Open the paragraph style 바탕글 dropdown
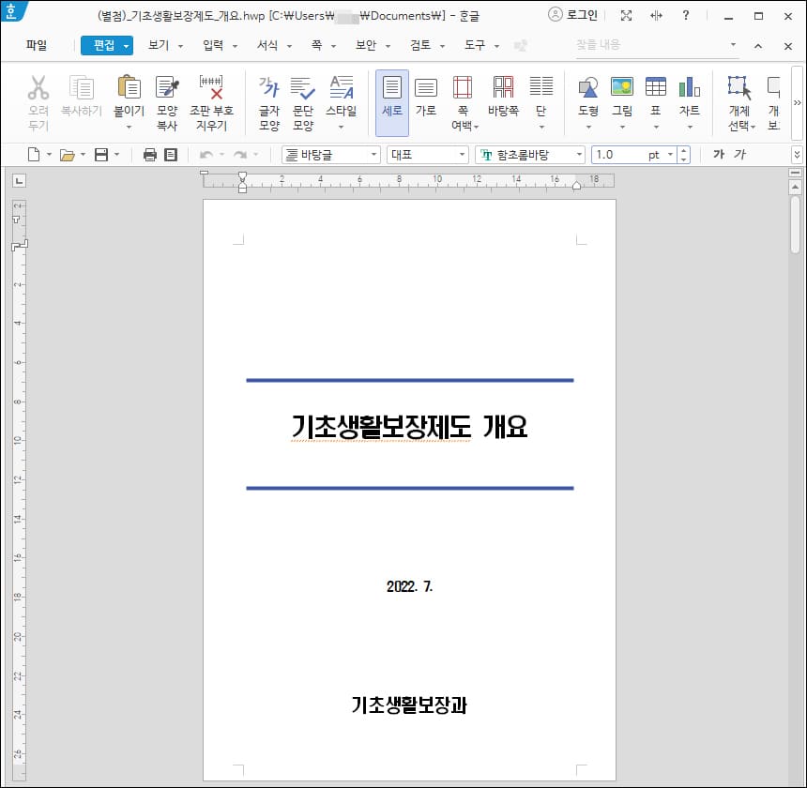Screen dimensions: 807x788 coord(373,154)
